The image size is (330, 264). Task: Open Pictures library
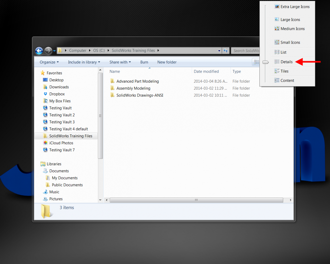(x=56, y=199)
